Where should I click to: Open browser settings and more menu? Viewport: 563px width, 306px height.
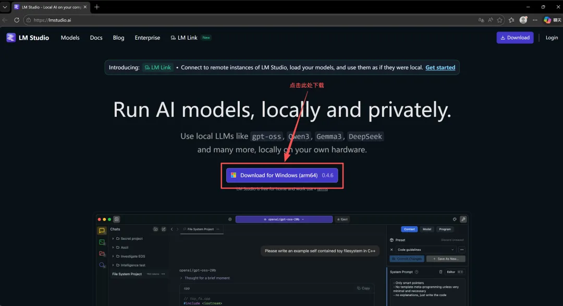click(x=535, y=20)
